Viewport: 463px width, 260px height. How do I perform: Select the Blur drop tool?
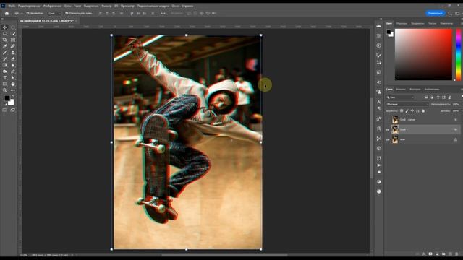(x=13, y=65)
